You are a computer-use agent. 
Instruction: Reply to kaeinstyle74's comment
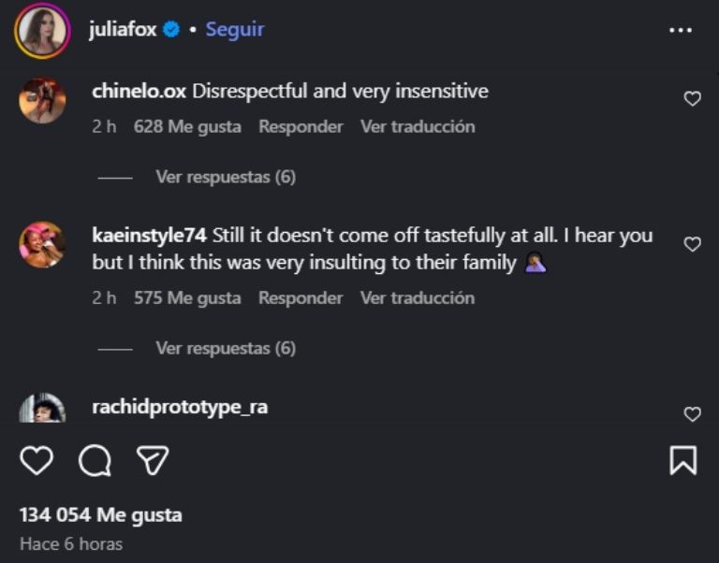[x=301, y=298]
